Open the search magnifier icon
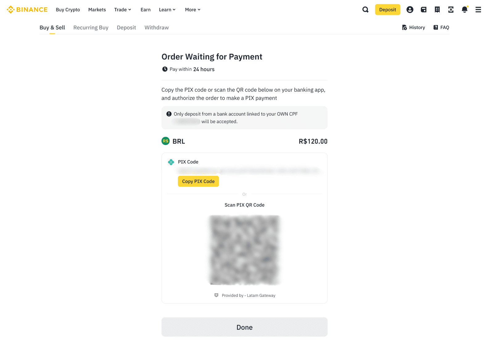 click(x=365, y=10)
